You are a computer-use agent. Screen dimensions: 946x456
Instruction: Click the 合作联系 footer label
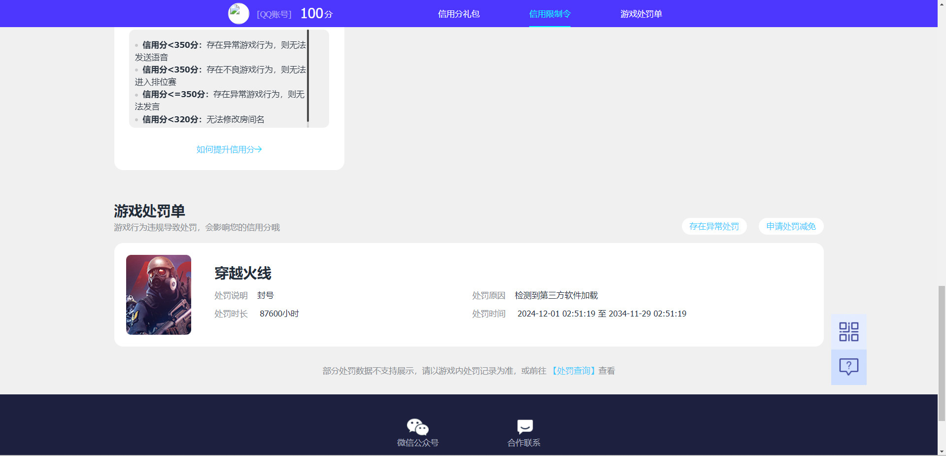click(x=524, y=443)
